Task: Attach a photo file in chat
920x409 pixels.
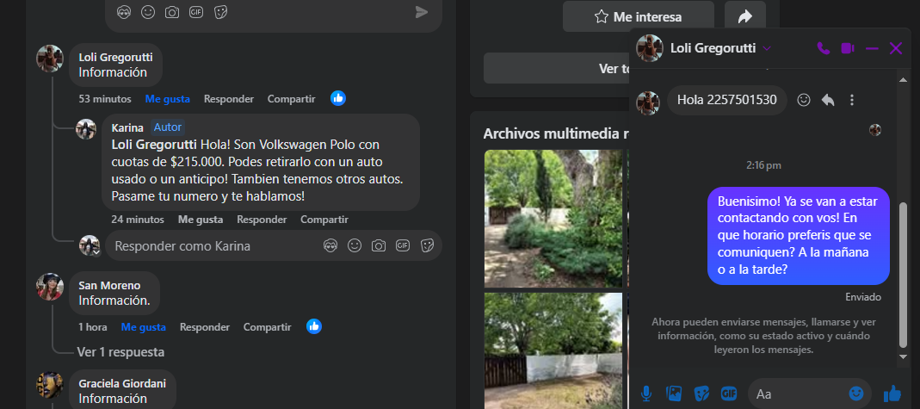Action: (x=674, y=394)
